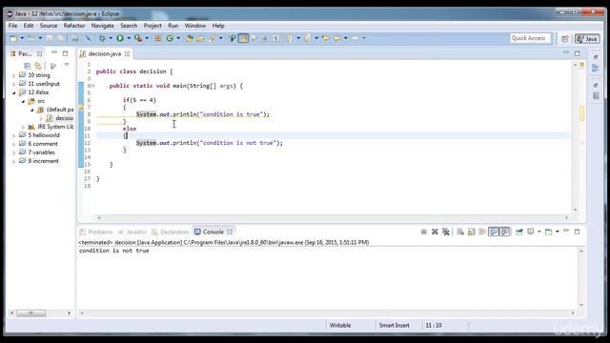Image resolution: width=610 pixels, height=343 pixels.
Task: Expand the 9 increment project
Action: coord(14,161)
